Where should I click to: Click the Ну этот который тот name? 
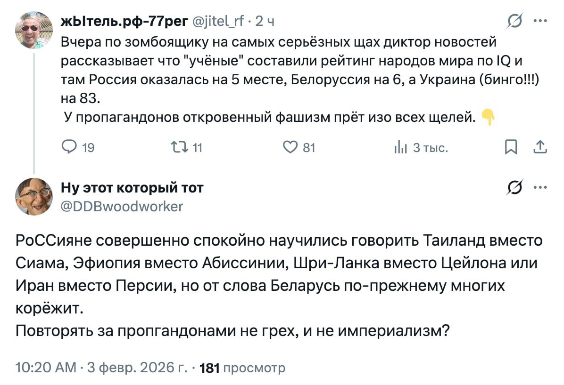pos(133,188)
